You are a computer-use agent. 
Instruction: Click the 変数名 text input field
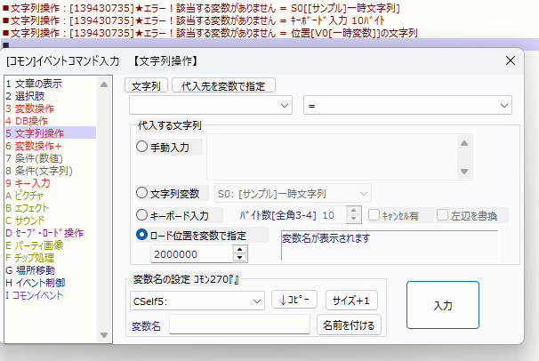[238, 325]
